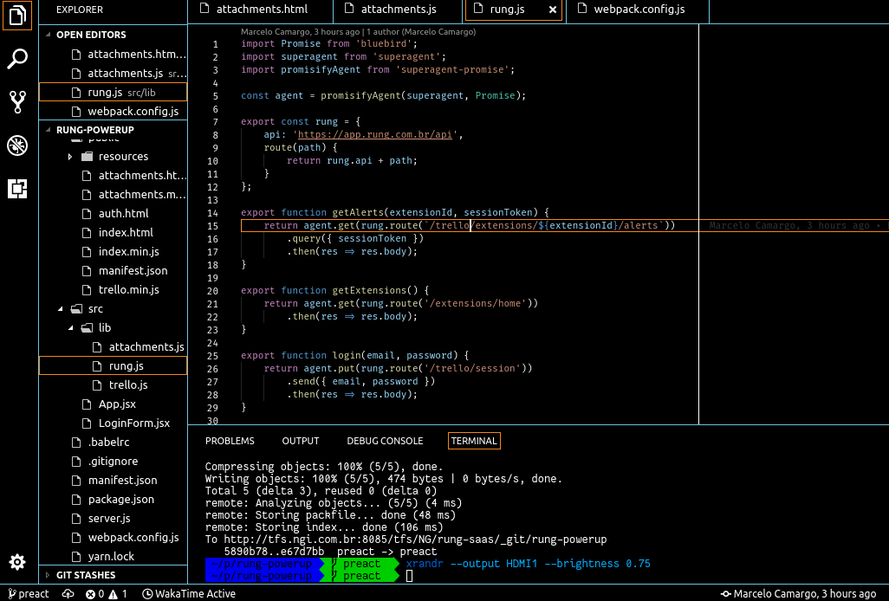
Task: Open the .babelrc file
Action: click(113, 442)
